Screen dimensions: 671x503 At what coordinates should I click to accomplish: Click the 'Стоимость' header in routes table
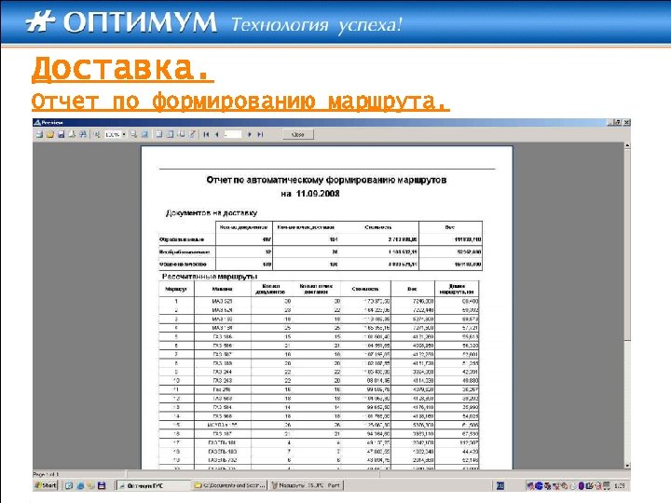365,289
